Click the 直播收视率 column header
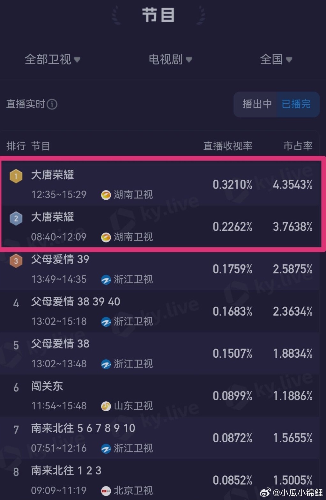326x500 pixels. 227,146
